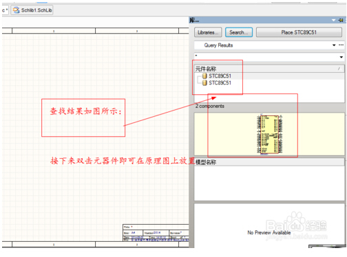Open the Schlib1.SchLib document tab

pos(32,10)
